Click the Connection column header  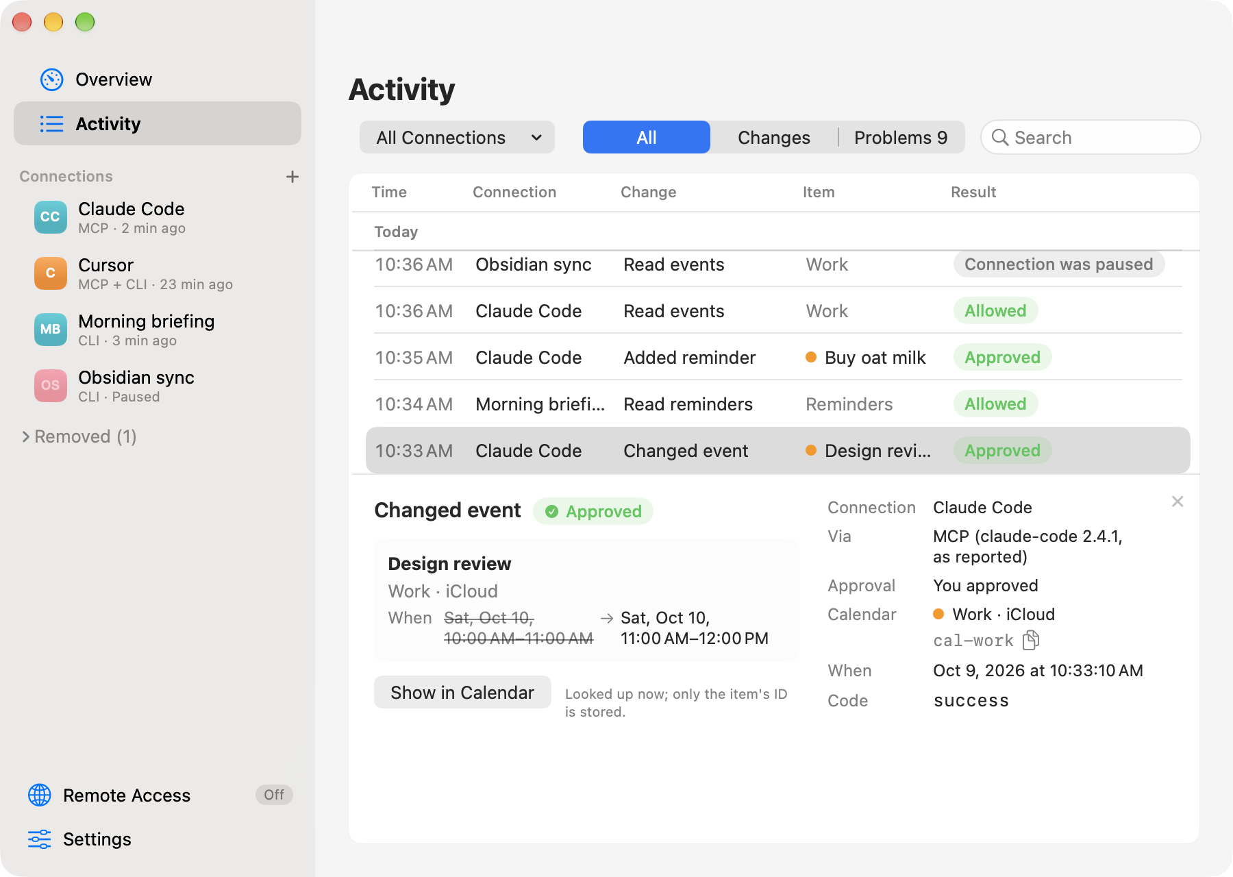[514, 193]
